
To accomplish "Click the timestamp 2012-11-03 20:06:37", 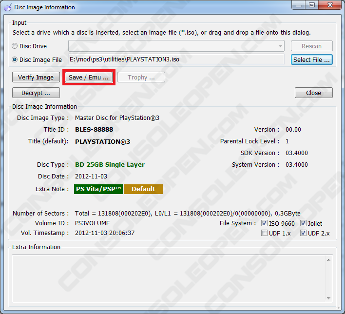I will tap(105, 233).
